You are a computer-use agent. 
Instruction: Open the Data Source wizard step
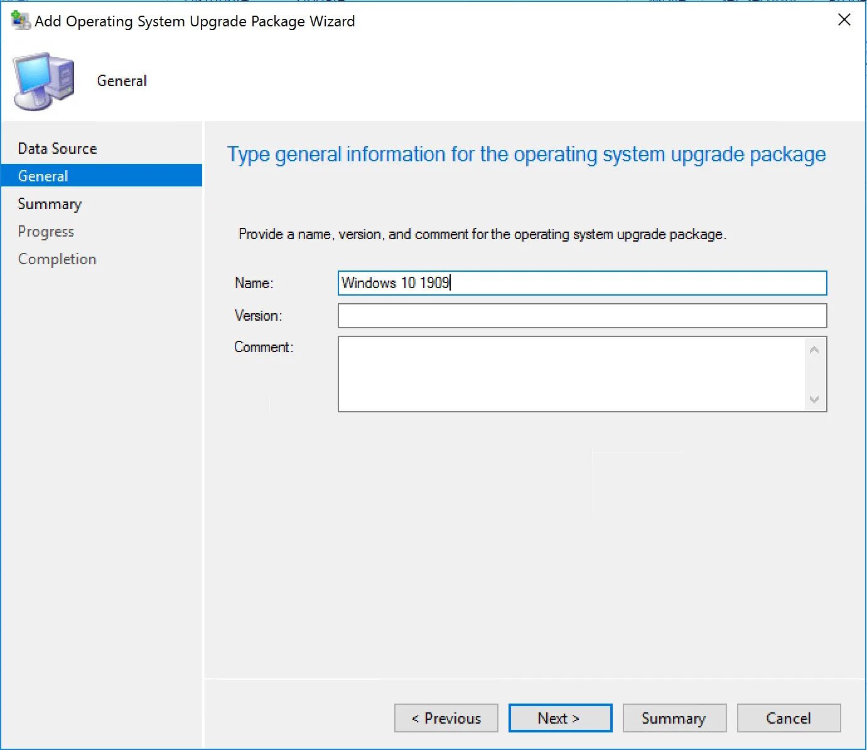click(57, 149)
